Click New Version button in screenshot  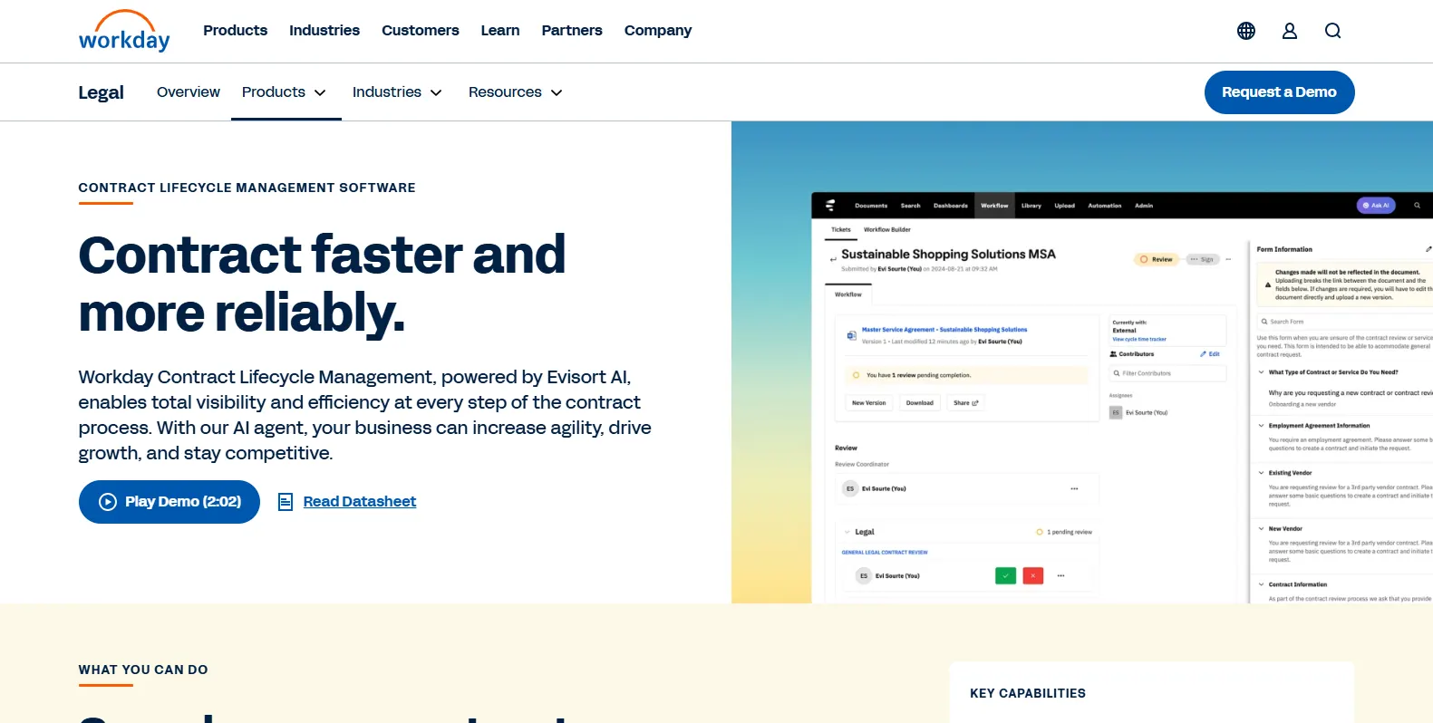coord(869,403)
